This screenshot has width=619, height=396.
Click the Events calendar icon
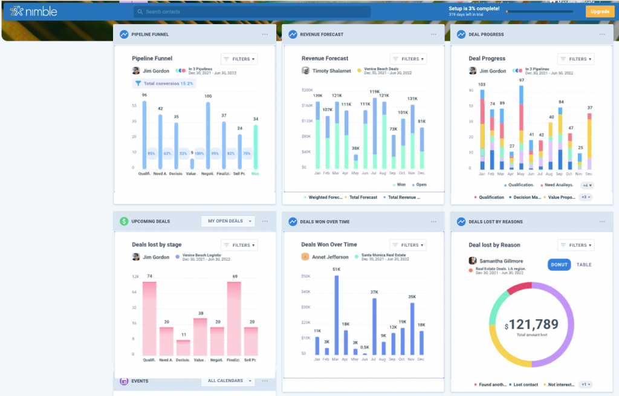pos(125,381)
